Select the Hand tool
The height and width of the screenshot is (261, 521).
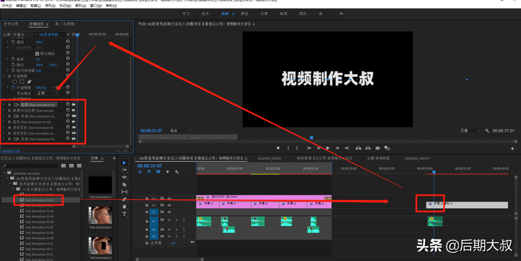coord(124,206)
